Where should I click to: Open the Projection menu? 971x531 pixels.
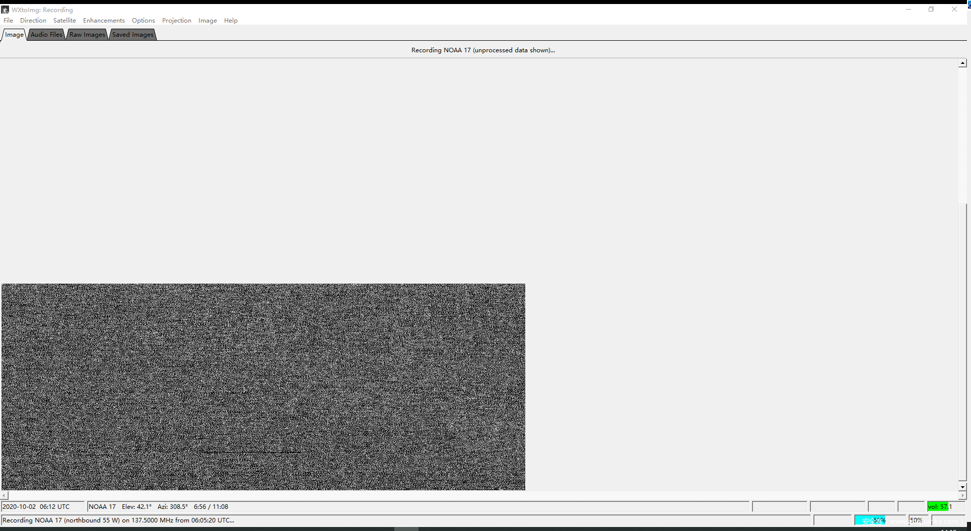pyautogui.click(x=176, y=21)
